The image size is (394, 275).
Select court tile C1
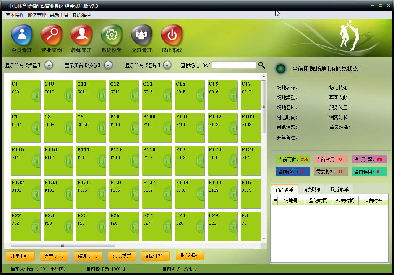[25, 94]
